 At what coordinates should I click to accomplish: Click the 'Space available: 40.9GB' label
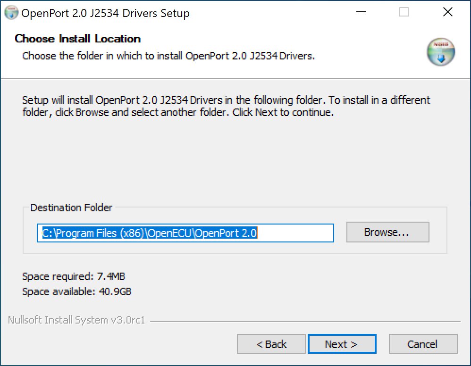click(x=77, y=291)
